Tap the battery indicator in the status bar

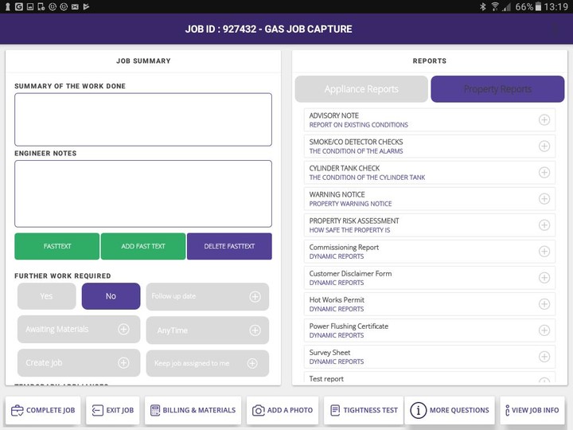pyautogui.click(x=538, y=6)
